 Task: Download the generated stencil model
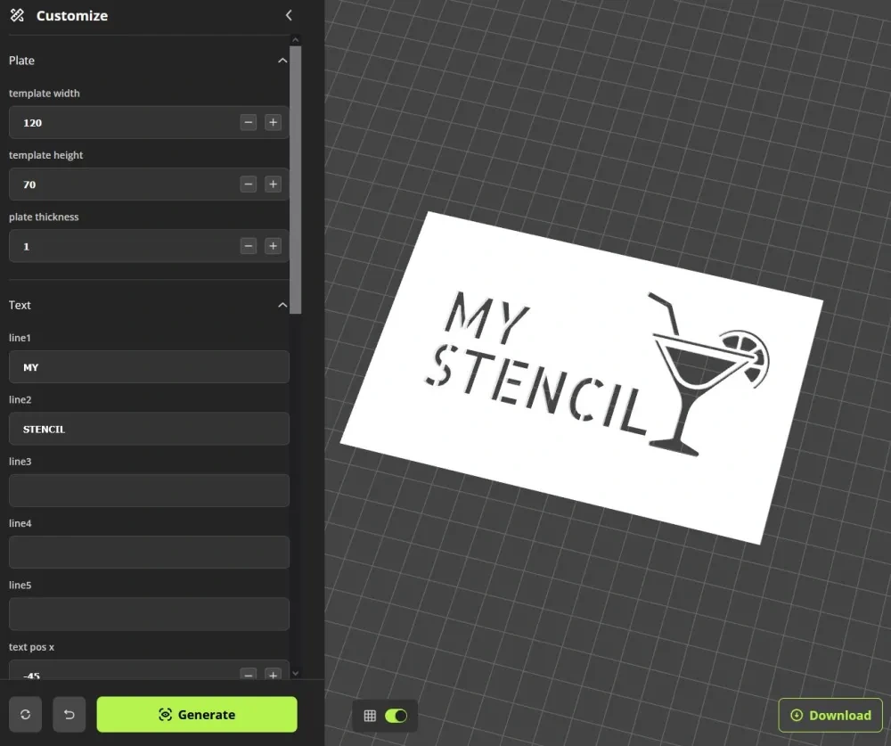(x=830, y=716)
